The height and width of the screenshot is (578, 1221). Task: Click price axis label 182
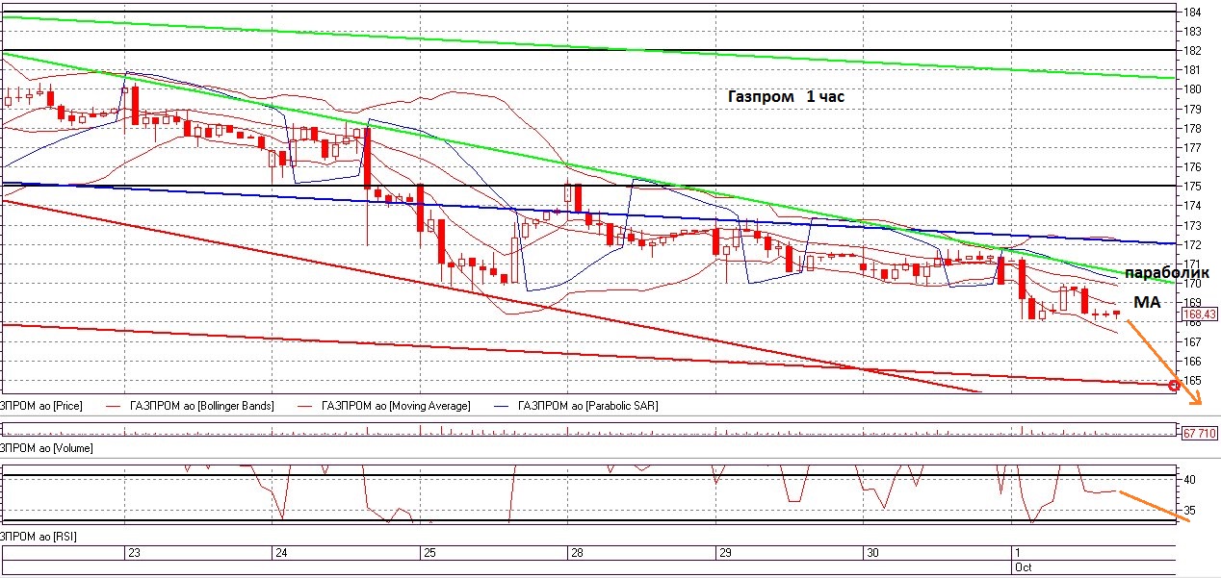[x=1192, y=50]
